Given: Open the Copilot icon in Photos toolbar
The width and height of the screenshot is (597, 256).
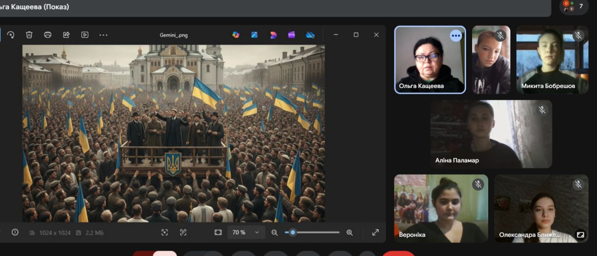Looking at the screenshot, I should pos(236,35).
